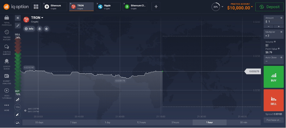The height and width of the screenshot is (128, 286).
Task: Switch to the Ripple tab
Action: [x=108, y=7]
